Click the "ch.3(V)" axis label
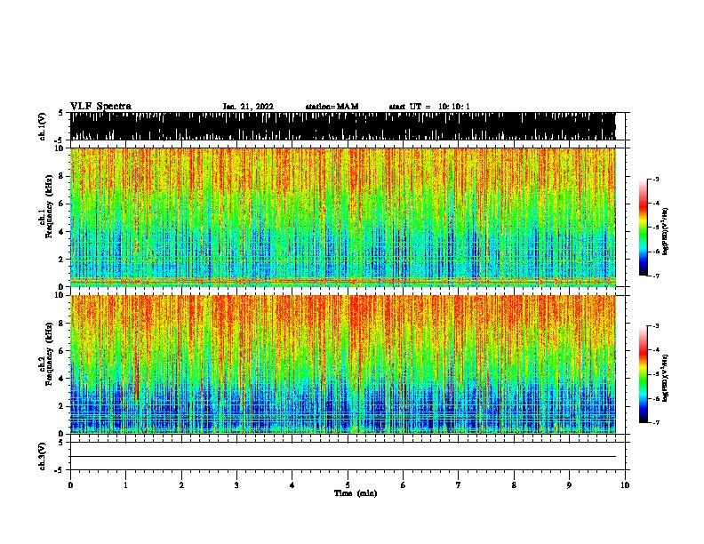704x544 pixels. tap(43, 456)
